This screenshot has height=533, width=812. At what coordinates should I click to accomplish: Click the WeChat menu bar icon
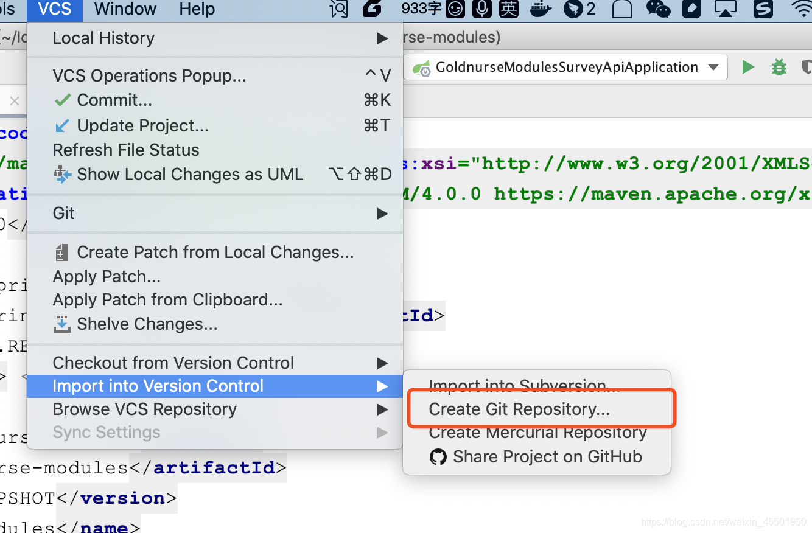[658, 9]
